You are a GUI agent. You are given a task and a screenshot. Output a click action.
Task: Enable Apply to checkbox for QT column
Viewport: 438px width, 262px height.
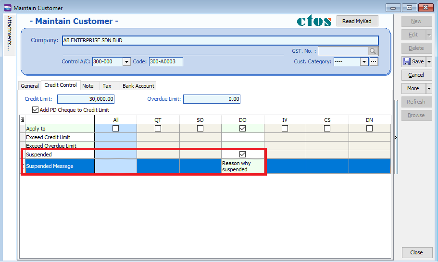tap(158, 129)
